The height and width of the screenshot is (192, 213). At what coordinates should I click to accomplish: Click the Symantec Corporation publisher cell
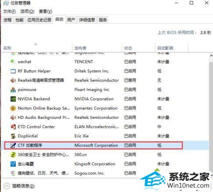pyautogui.click(x=96, y=108)
